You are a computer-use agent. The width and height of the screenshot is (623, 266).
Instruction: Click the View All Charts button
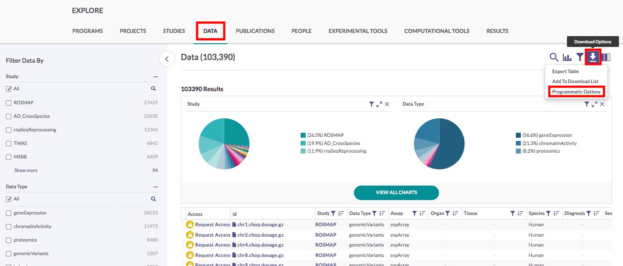click(x=396, y=192)
